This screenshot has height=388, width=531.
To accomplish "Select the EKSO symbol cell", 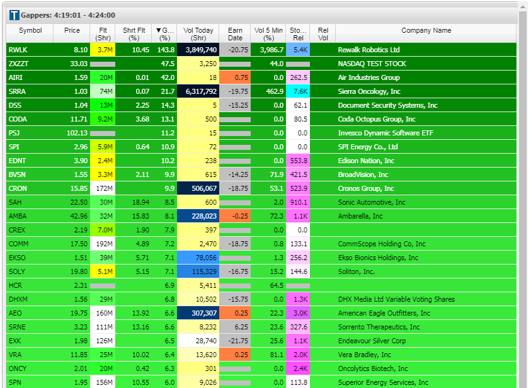I will click(30, 258).
